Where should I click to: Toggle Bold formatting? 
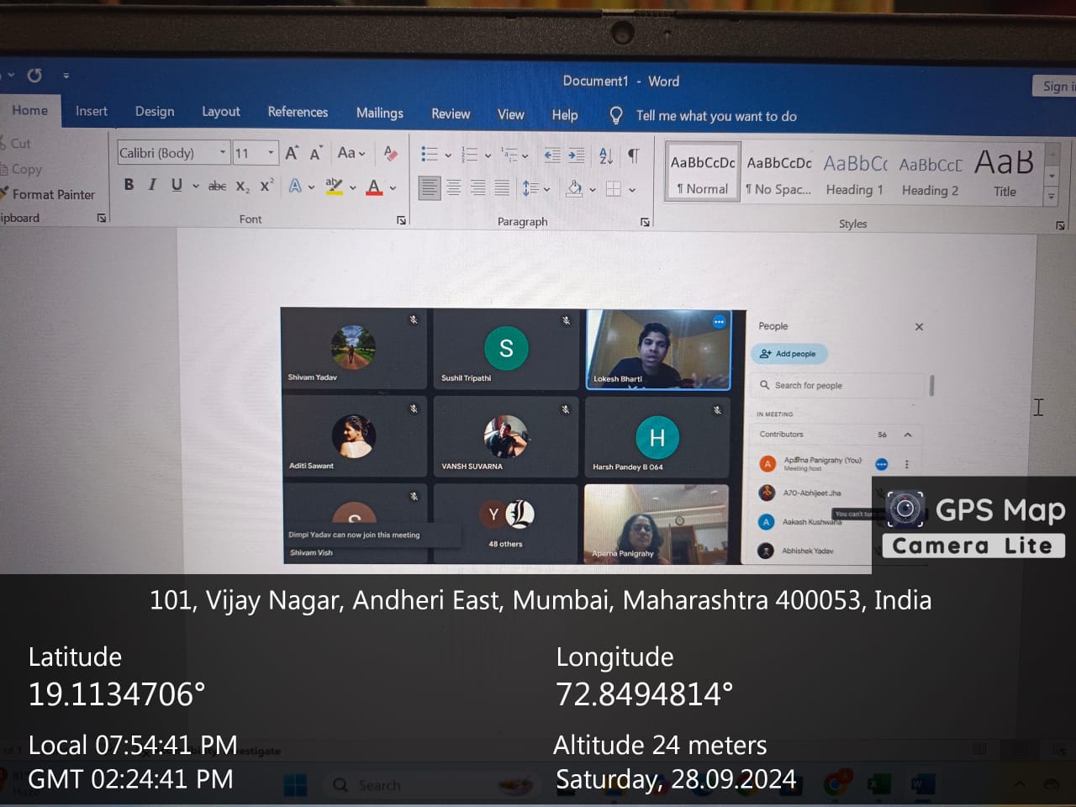click(x=129, y=185)
